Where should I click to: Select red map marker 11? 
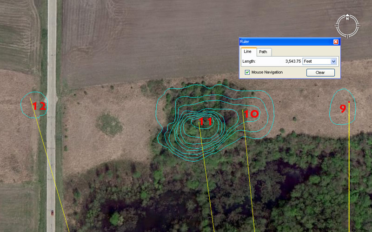pyautogui.click(x=205, y=122)
